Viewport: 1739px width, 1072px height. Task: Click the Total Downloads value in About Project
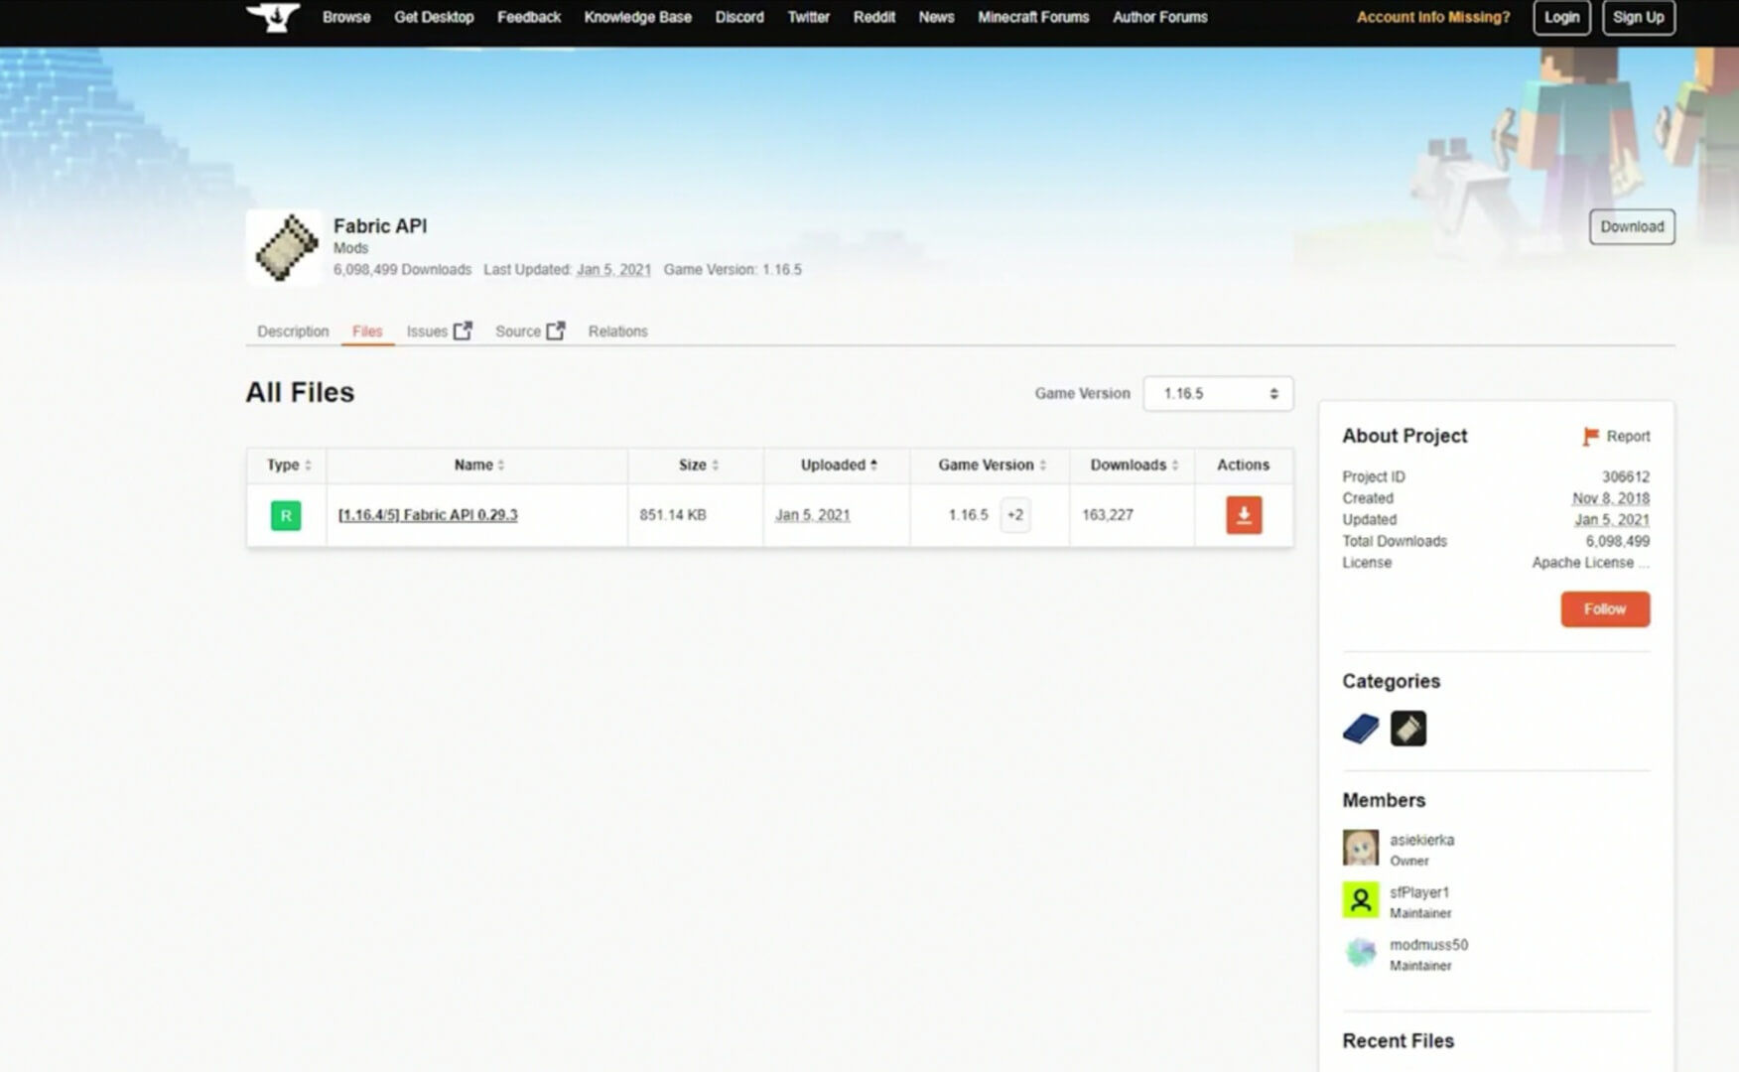point(1618,542)
